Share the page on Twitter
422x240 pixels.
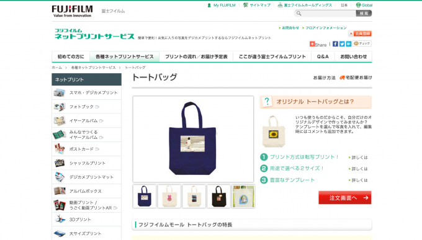coord(342,44)
